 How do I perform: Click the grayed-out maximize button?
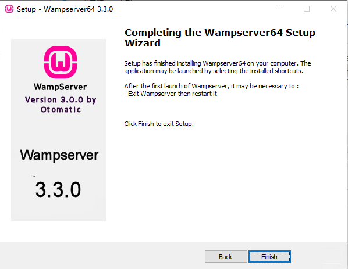(307, 9)
